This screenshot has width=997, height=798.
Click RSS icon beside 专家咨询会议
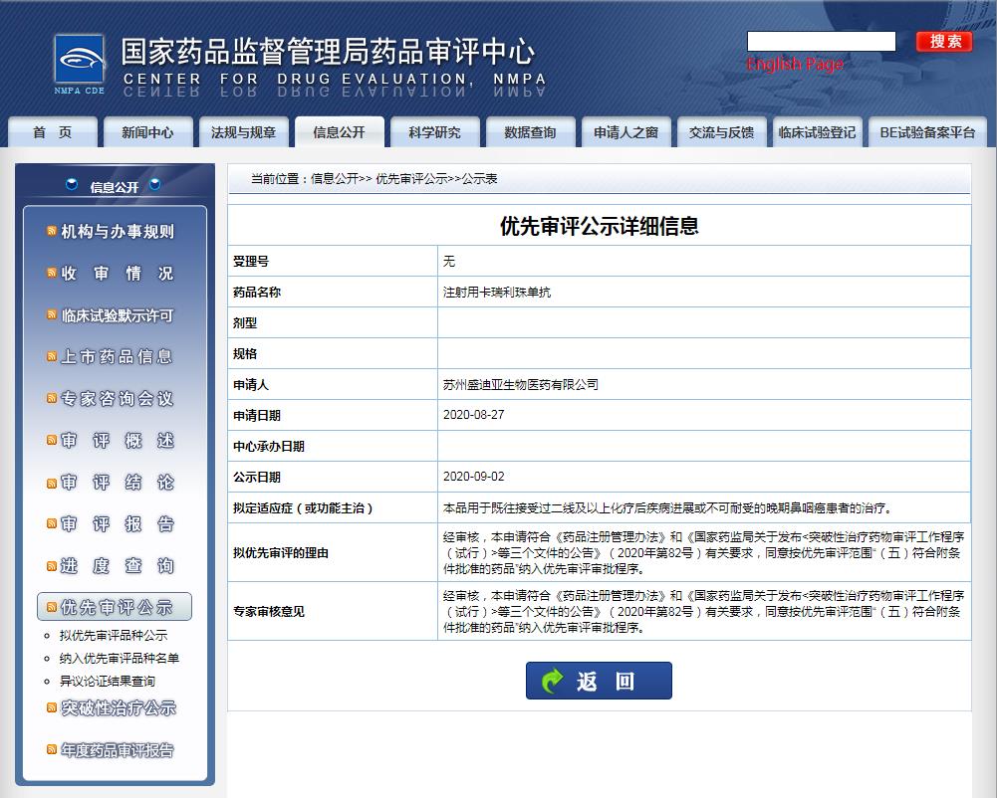[x=52, y=398]
